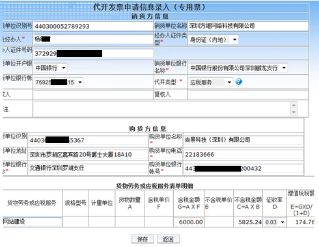Click the buyer phone 22183666 field
The height and width of the screenshot is (247, 319).
(x=243, y=155)
